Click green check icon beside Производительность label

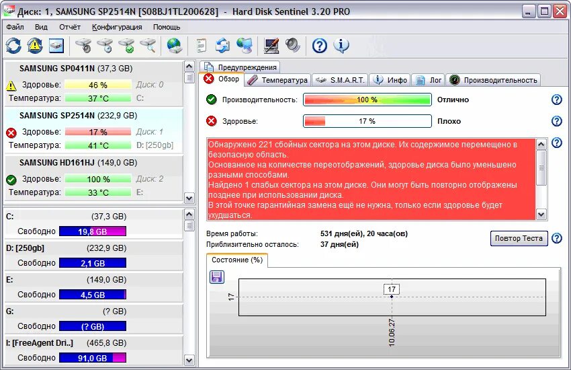pyautogui.click(x=211, y=100)
